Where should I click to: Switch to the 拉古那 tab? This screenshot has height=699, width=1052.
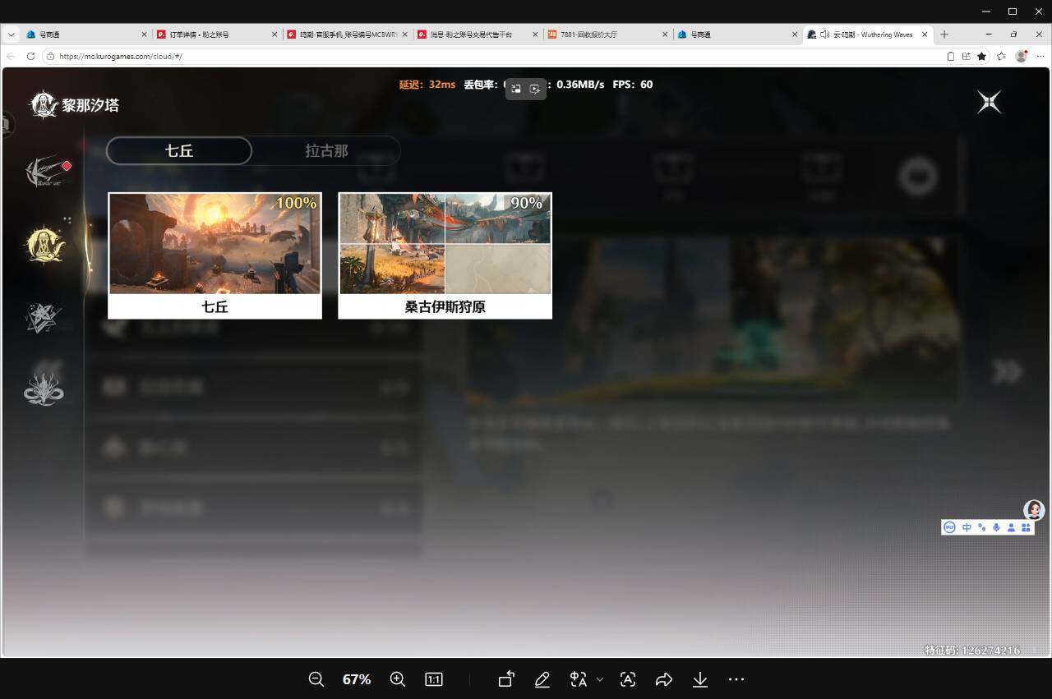click(326, 151)
